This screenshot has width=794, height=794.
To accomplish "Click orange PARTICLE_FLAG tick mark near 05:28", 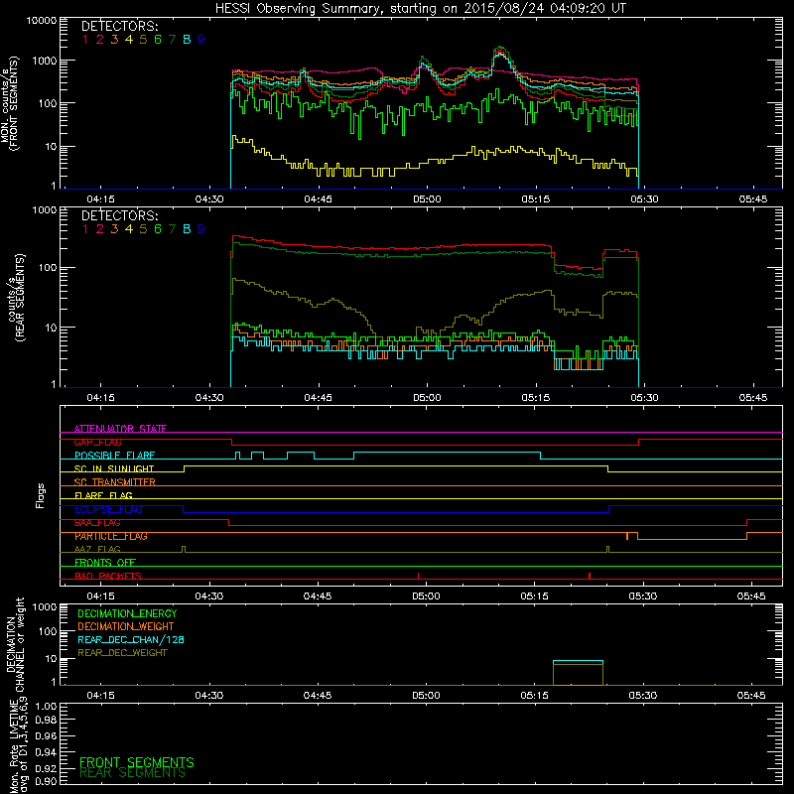I will point(627,536).
